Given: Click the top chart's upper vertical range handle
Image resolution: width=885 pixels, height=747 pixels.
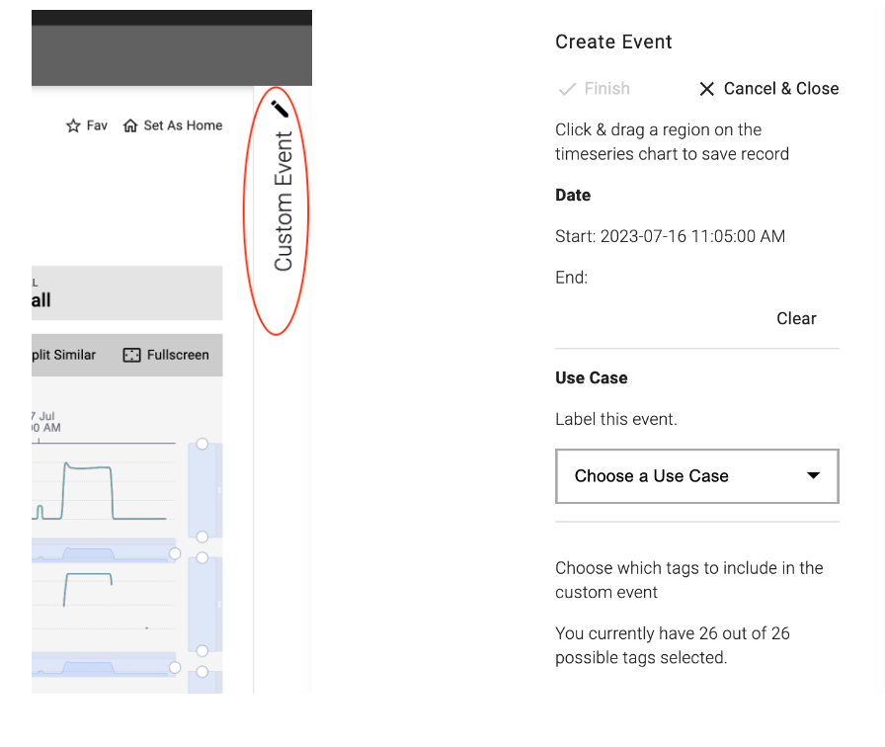Looking at the screenshot, I should 202,445.
